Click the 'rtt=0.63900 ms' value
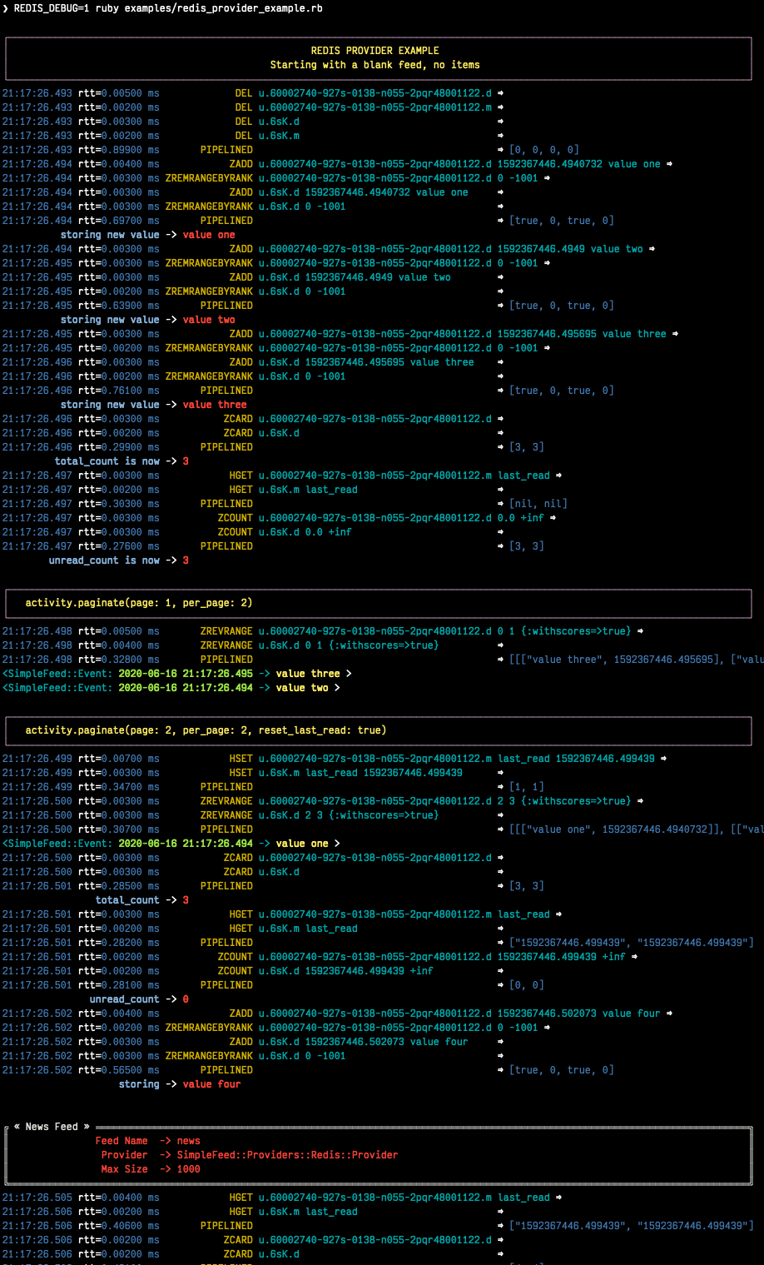Image resolution: width=764 pixels, height=1265 pixels. [119, 306]
